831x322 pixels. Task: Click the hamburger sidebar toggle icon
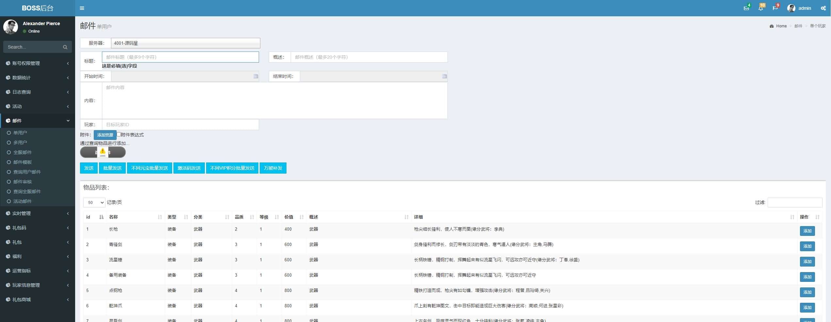point(82,8)
